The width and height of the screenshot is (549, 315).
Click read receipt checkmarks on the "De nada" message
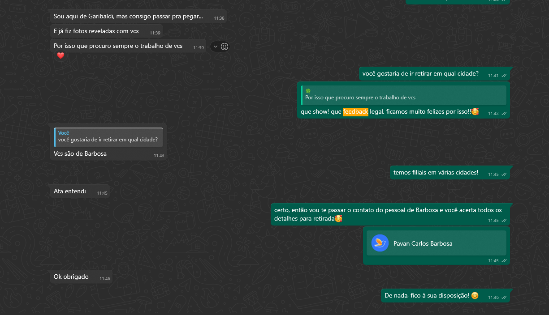pyautogui.click(x=504, y=297)
